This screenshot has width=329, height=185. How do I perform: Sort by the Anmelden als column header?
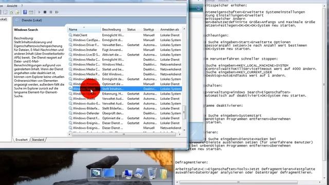point(170,30)
